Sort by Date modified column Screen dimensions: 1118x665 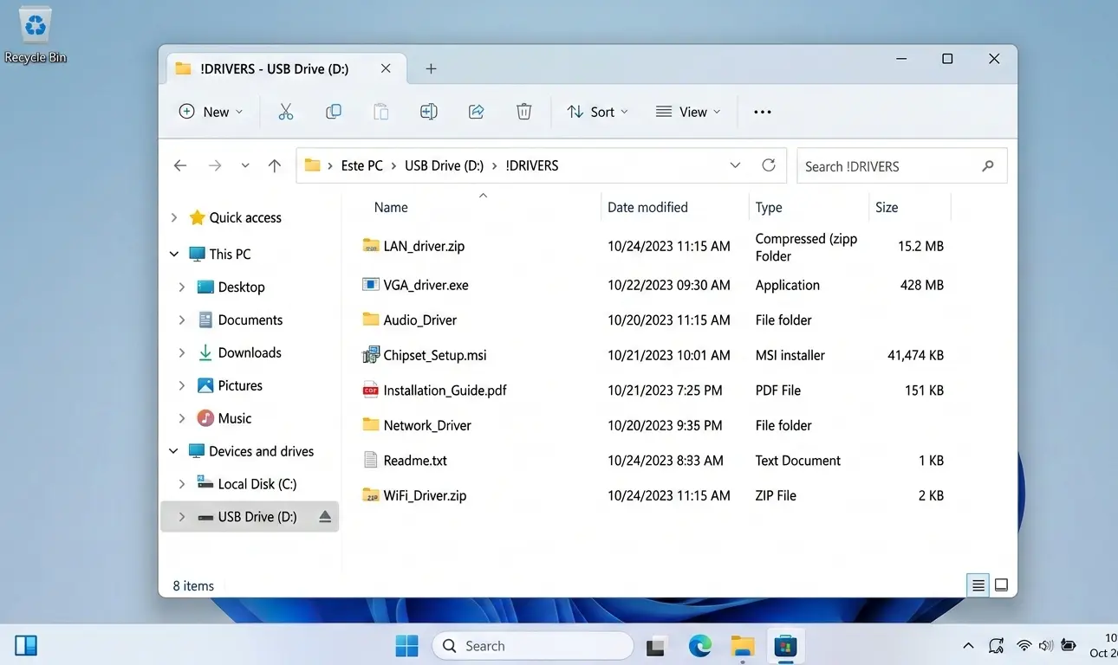pos(647,207)
